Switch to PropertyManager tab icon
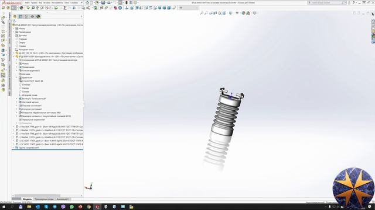Screen dimensions: 375x210 coord(21,16)
